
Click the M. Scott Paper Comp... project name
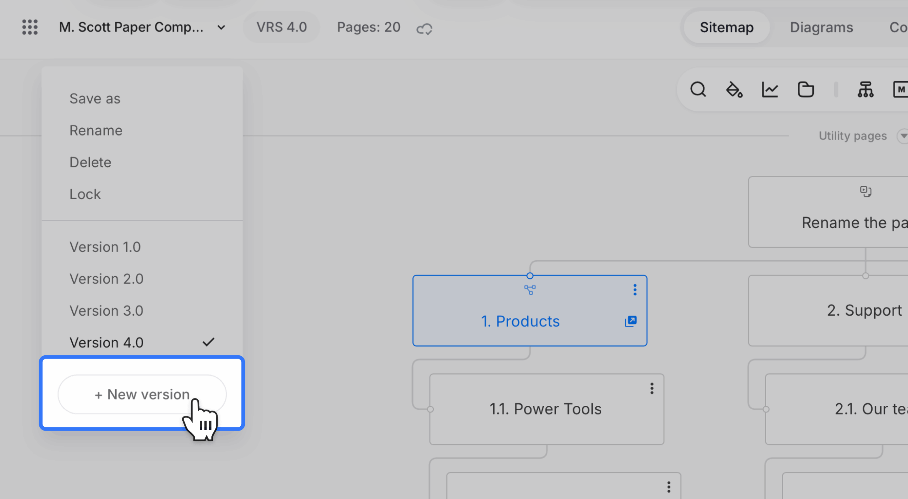[131, 27]
